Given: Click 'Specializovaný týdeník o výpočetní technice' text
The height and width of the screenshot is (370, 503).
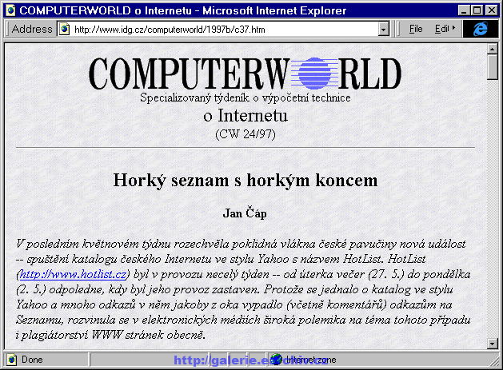Looking at the screenshot, I should click(246, 97).
